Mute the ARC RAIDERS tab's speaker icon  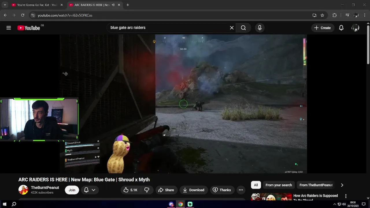click(113, 5)
